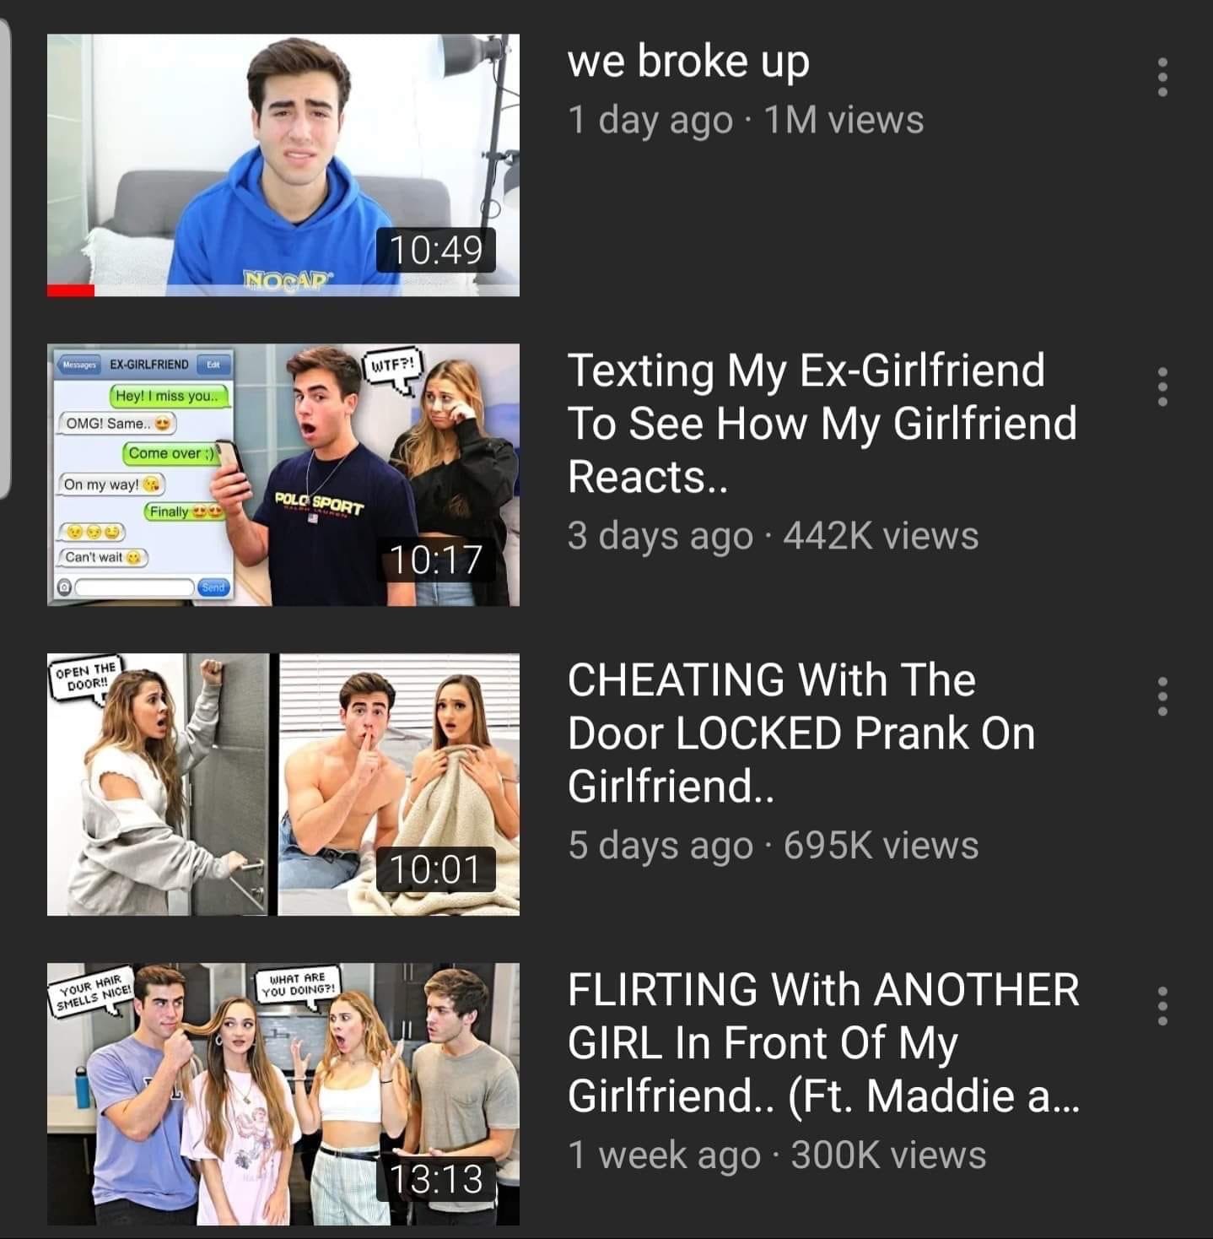Image resolution: width=1213 pixels, height=1239 pixels.
Task: Click the 10:17 duration badge
Action: [435, 560]
